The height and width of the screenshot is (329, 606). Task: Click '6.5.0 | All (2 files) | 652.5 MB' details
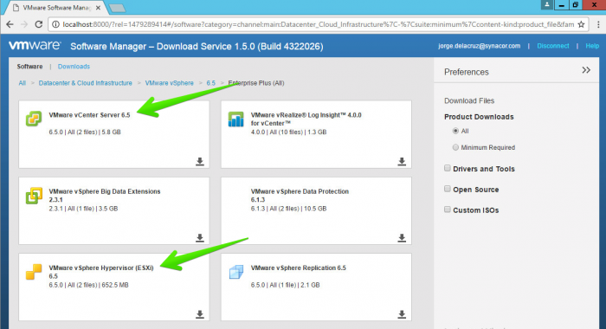coord(88,286)
